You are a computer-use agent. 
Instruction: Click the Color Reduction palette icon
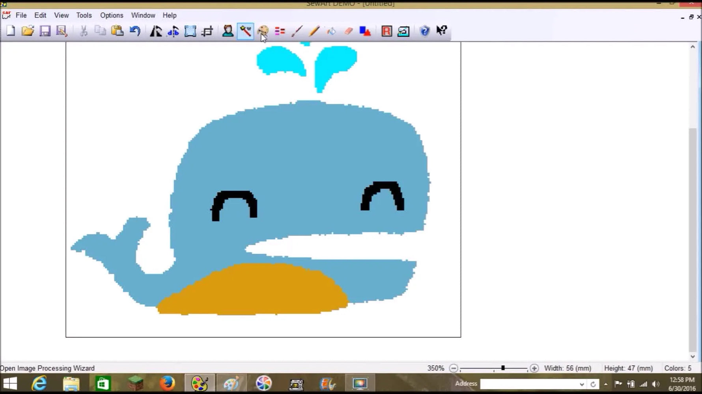pos(263,31)
